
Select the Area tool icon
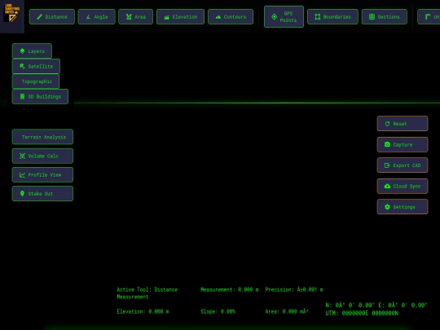pos(129,17)
